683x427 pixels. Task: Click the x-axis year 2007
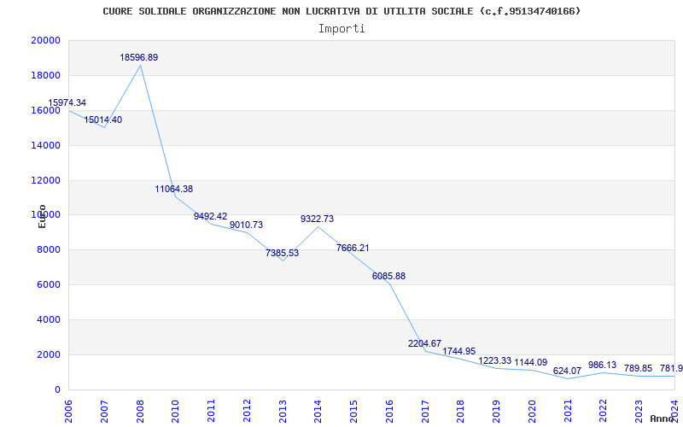coord(104,412)
